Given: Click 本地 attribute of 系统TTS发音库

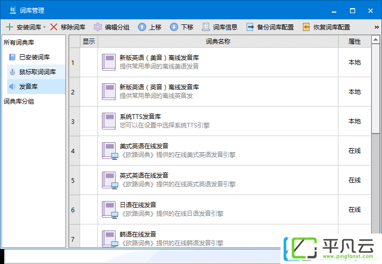Looking at the screenshot, I should pyautogui.click(x=355, y=121).
